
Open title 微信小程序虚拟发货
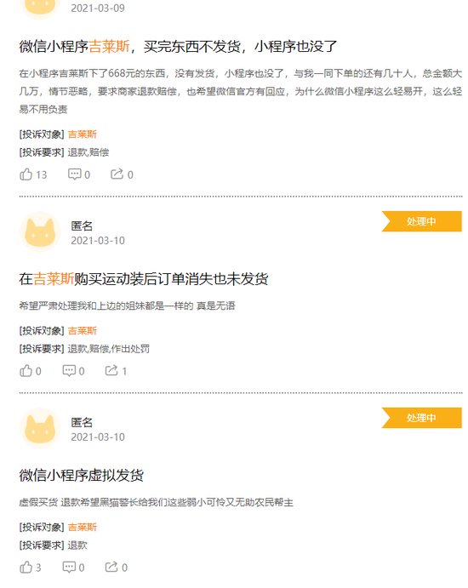(x=82, y=476)
